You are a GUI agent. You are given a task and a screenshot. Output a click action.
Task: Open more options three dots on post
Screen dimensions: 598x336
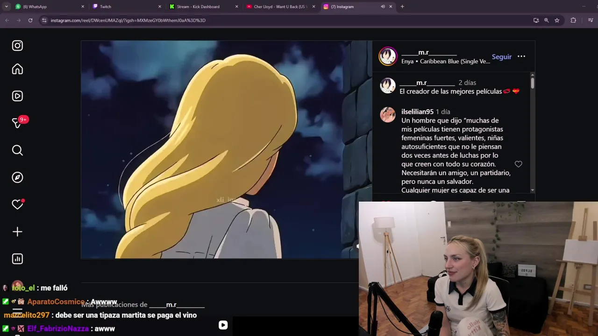click(x=521, y=56)
